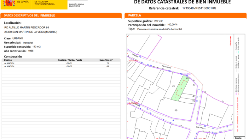Image resolution: width=249 pixels, height=139 pixels.
Task: Select ALMACEN in the 1/00/01 row
Action: tap(9, 63)
